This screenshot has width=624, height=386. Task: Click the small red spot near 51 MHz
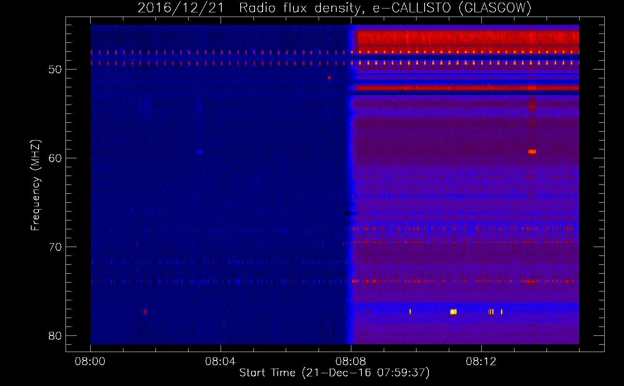coord(329,78)
